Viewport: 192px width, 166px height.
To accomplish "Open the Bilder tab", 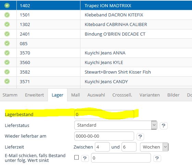I will coord(174,95).
